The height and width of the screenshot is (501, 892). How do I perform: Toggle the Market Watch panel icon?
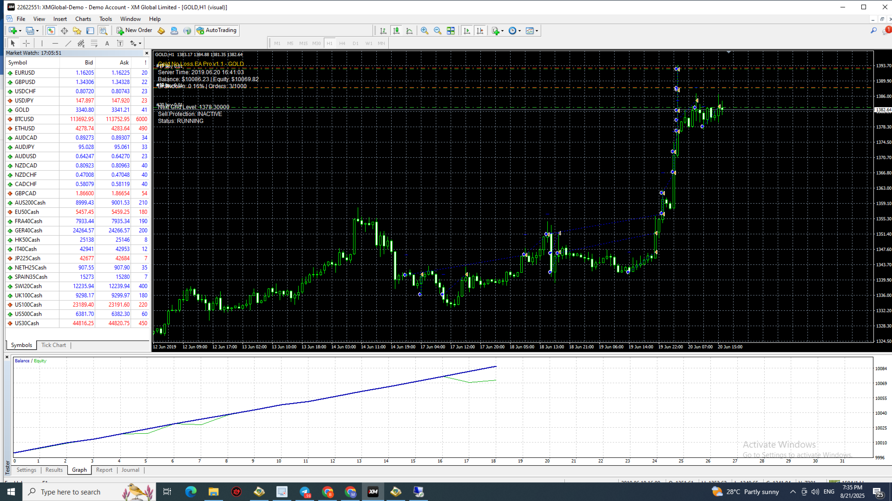(x=51, y=31)
